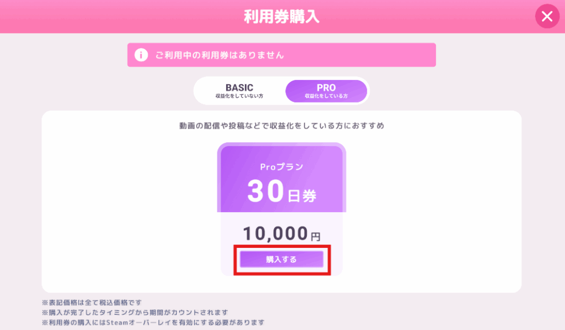The width and height of the screenshot is (565, 330).
Task: Click the 利用券購入 header title
Action: [282, 17]
